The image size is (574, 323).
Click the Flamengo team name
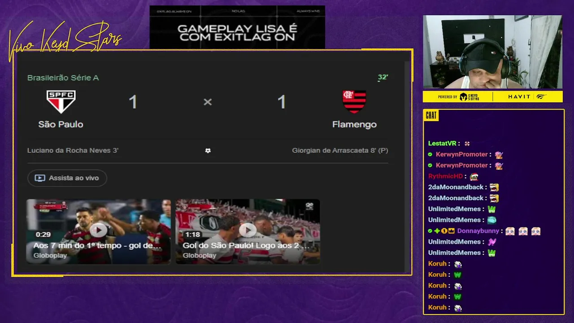pyautogui.click(x=354, y=124)
